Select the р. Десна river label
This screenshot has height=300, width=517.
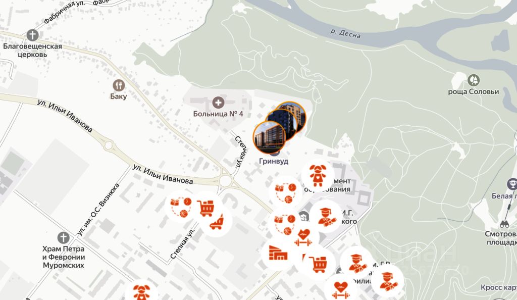tap(345, 34)
